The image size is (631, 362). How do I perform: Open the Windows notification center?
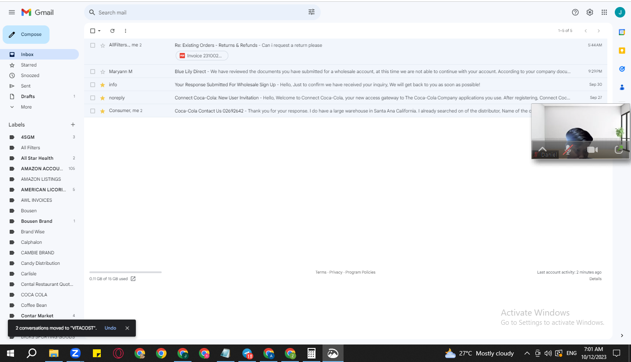pyautogui.click(x=617, y=353)
